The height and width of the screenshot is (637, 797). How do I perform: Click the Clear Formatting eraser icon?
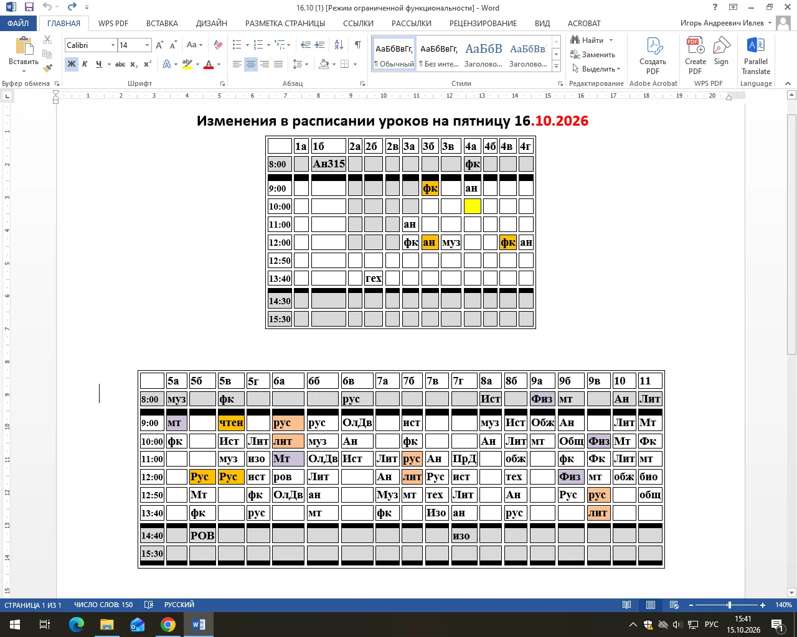218,45
